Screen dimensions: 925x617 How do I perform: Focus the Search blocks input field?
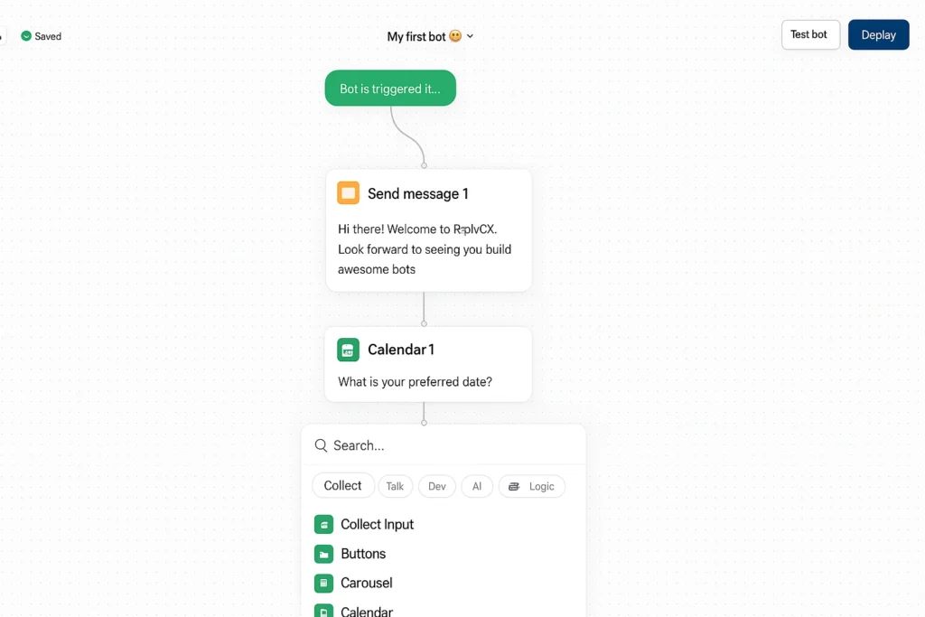click(x=444, y=445)
